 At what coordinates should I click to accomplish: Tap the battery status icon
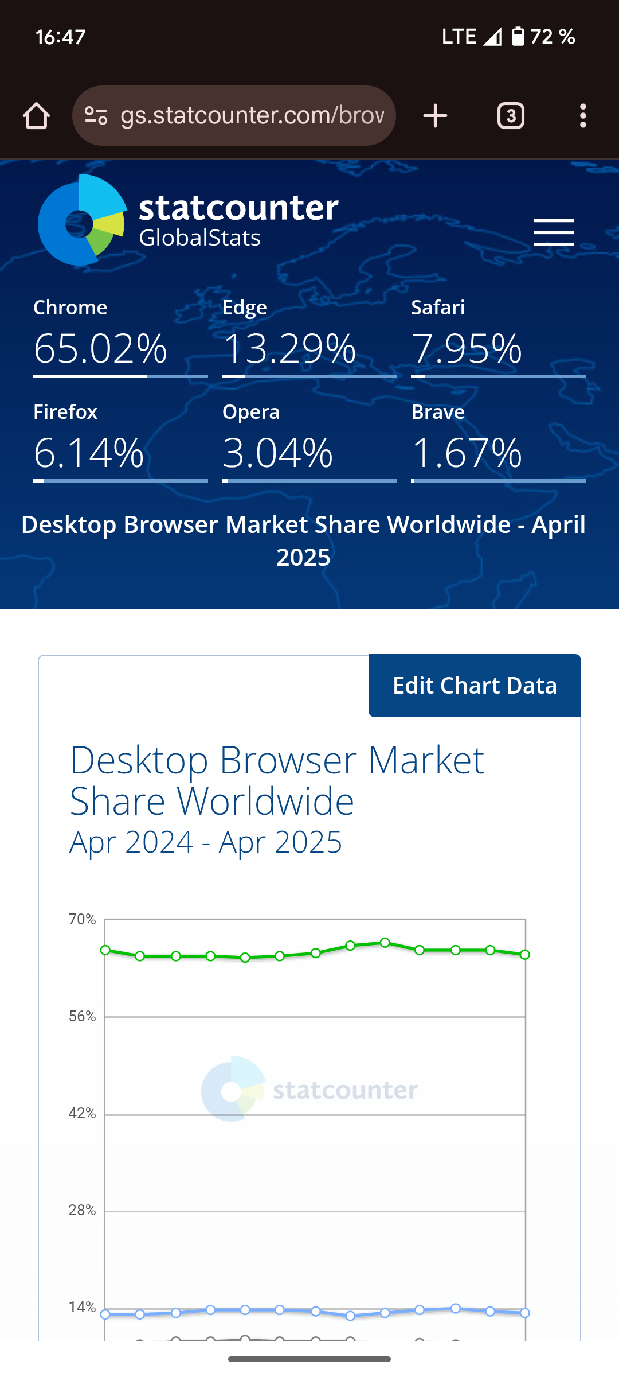[x=518, y=36]
